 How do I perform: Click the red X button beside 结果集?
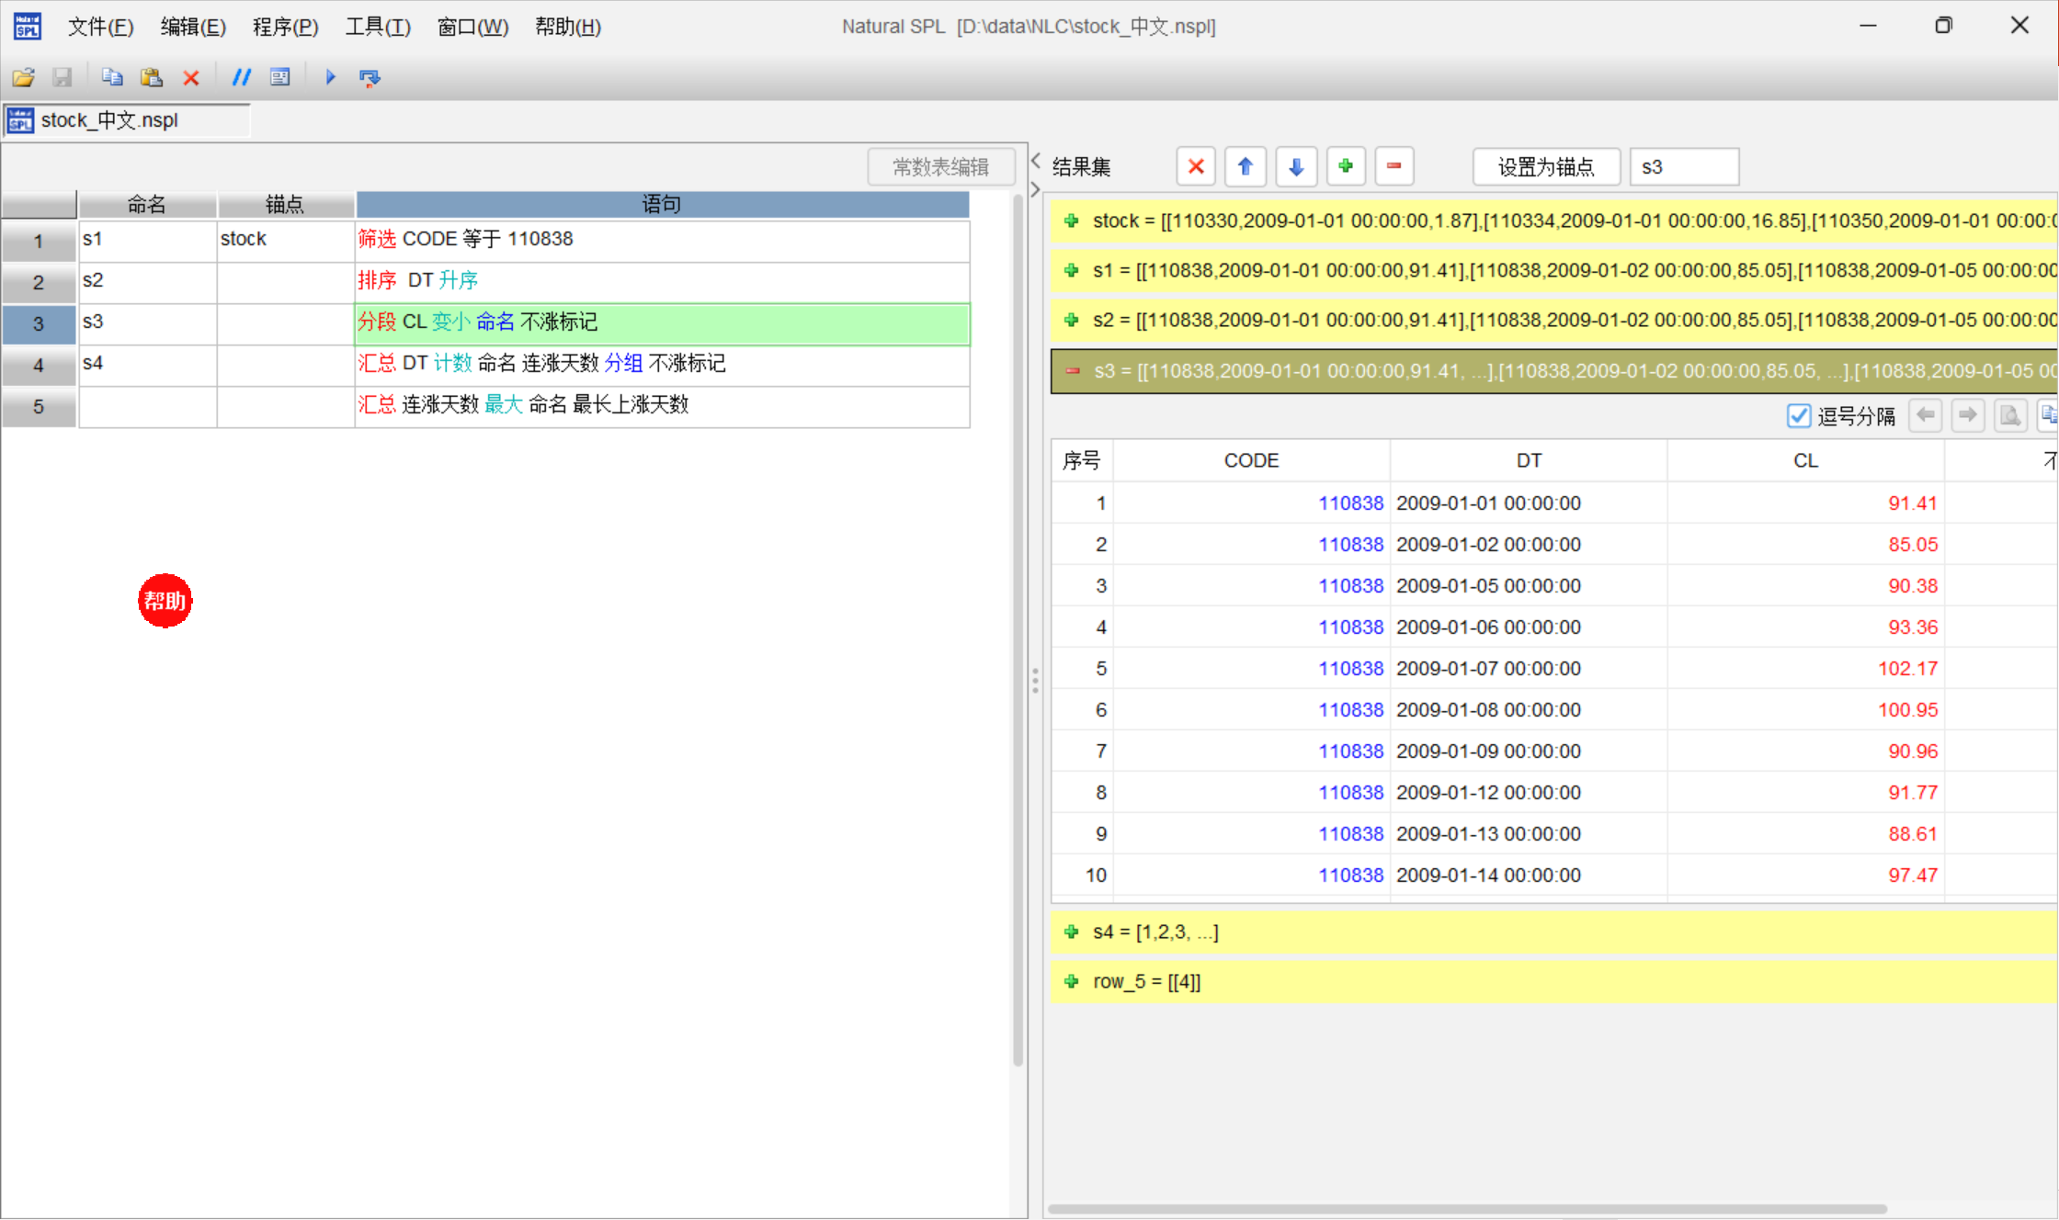click(1196, 166)
